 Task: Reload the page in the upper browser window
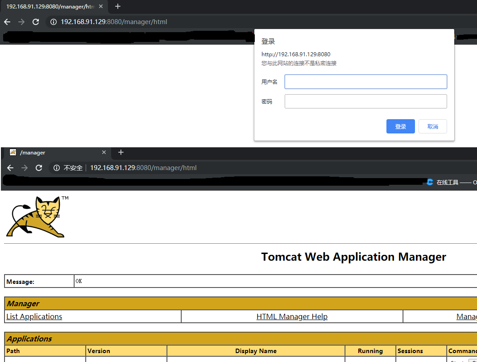(x=36, y=22)
